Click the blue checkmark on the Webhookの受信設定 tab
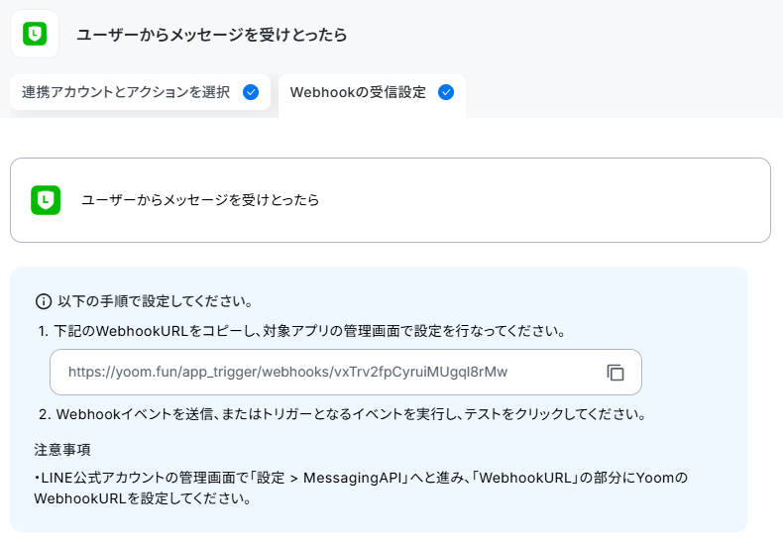The width and height of the screenshot is (783, 547). coord(446,92)
